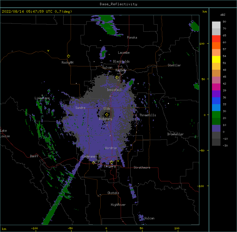Select the ThreeHills label
This screenshot has width=237, height=232.
pyautogui.click(x=148, y=115)
